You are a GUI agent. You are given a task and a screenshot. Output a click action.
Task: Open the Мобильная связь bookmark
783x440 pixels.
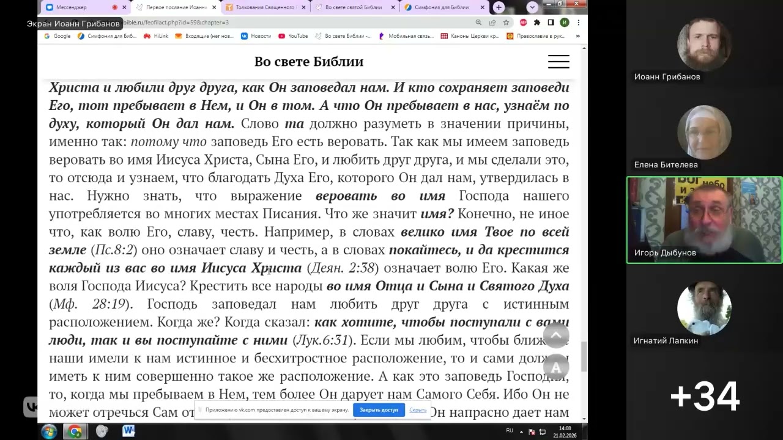point(406,36)
